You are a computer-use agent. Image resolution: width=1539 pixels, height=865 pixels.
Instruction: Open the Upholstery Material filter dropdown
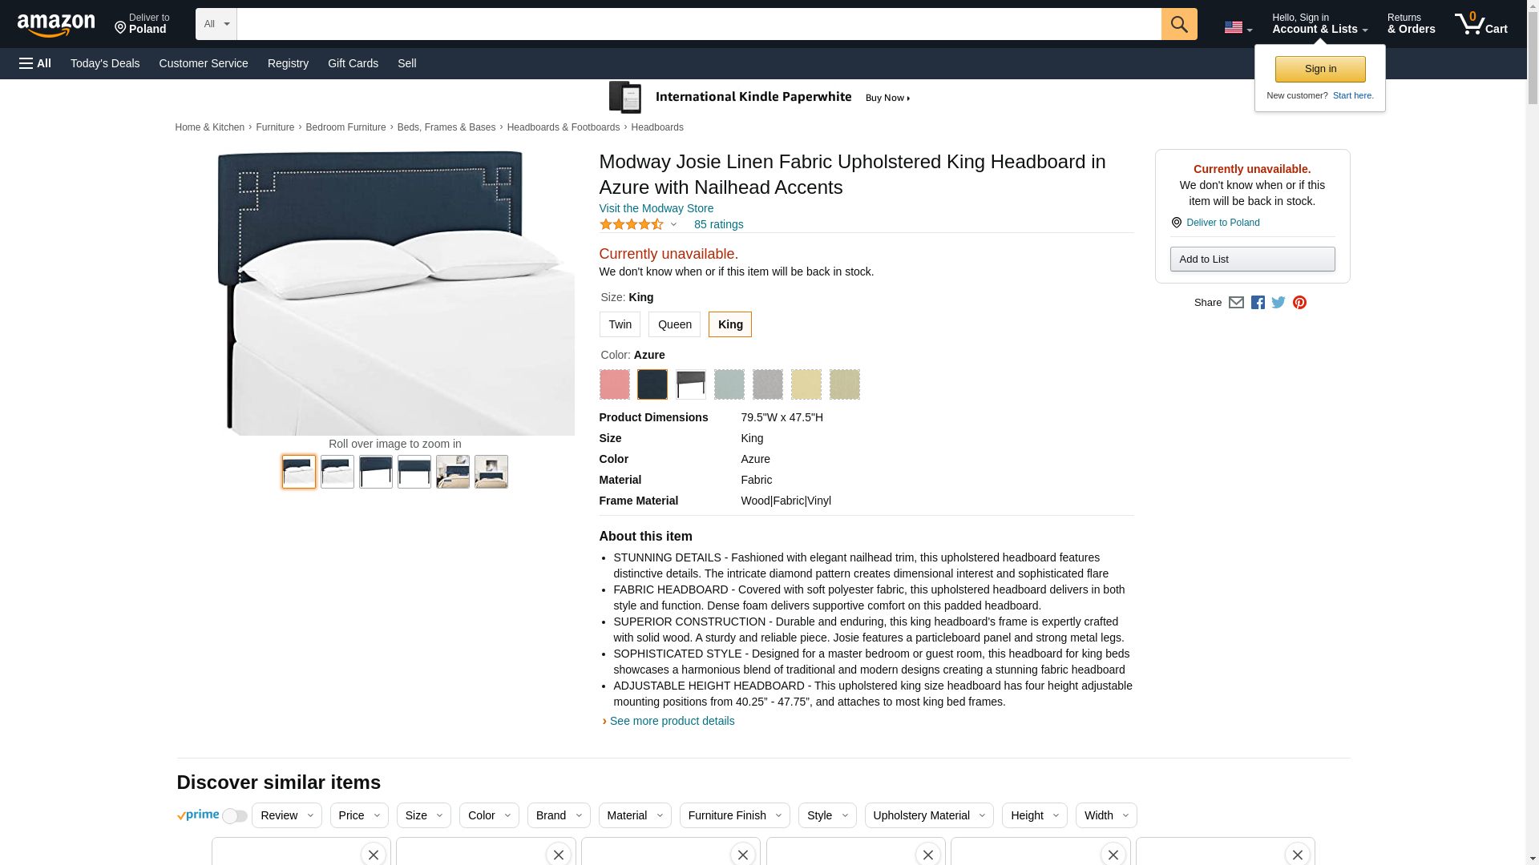point(928,815)
